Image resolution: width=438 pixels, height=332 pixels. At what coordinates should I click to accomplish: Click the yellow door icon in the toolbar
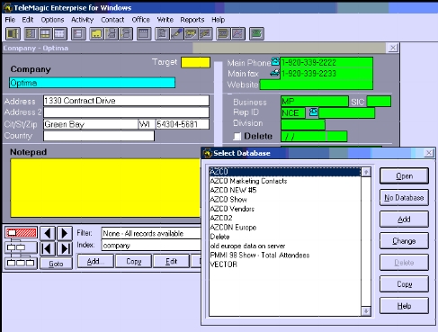(13, 33)
